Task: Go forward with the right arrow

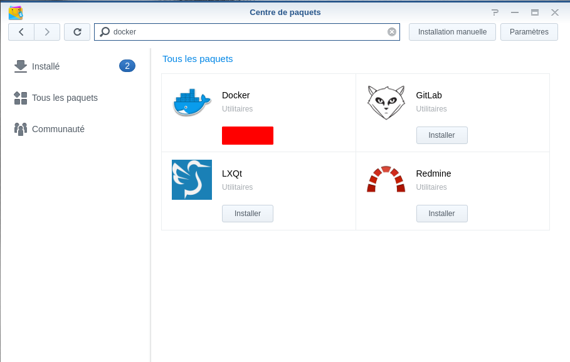Action: [47, 32]
